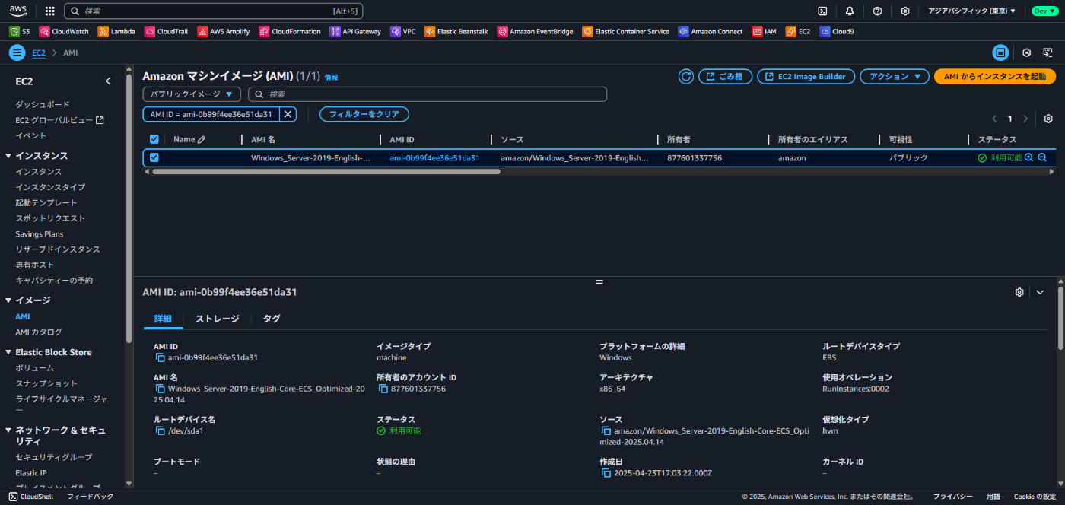Open the パブリックイメージ filter dropdown
Viewport: 1065px width, 505px height.
pos(192,94)
